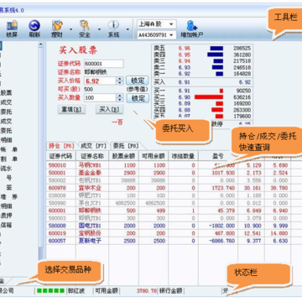Switch to the 成交 [F7] tab
The image size is (302, 302).
tap(94, 146)
